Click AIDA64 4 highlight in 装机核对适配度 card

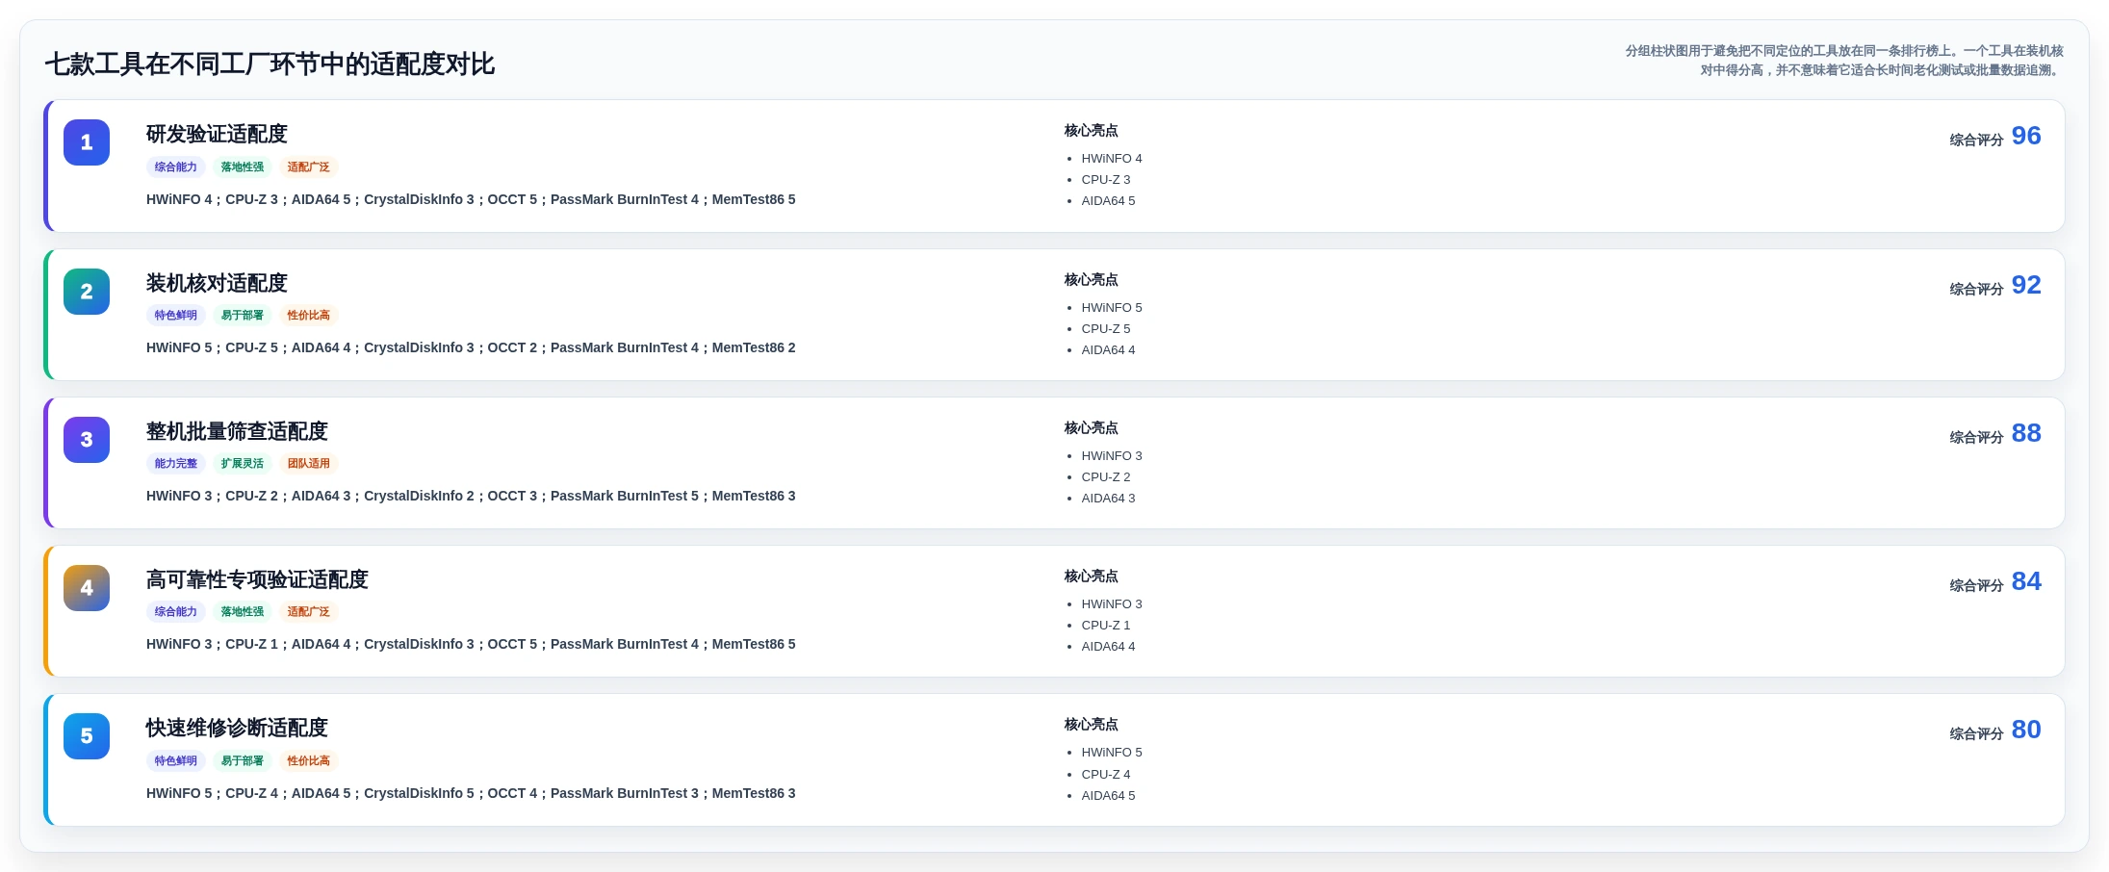1108,350
